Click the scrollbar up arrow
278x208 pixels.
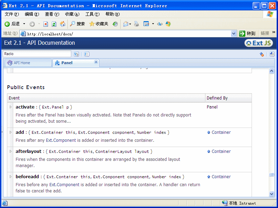pos(271,71)
